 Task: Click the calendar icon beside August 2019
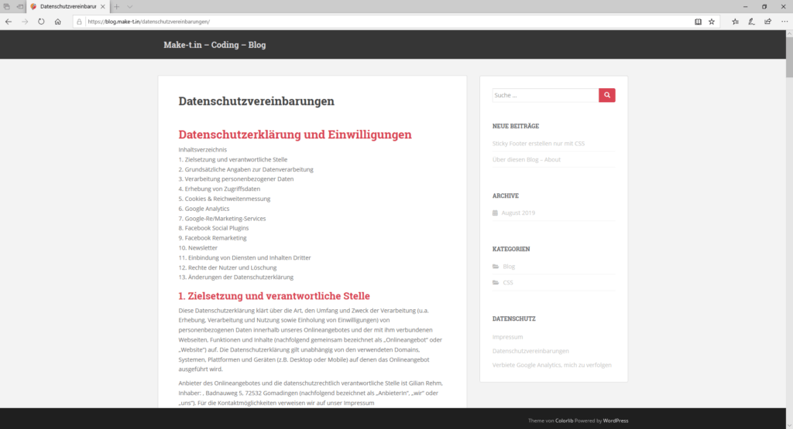tap(495, 213)
